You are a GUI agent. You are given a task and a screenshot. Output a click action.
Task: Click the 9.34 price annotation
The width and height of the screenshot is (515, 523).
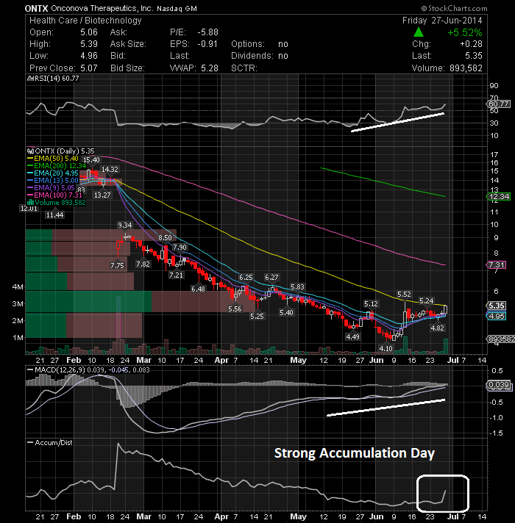click(125, 226)
